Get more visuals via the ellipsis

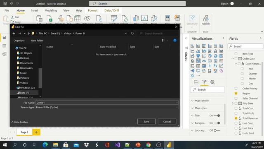[198, 75]
